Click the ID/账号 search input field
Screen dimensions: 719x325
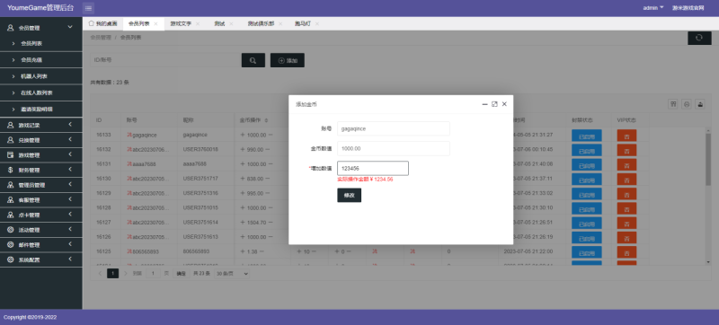(x=165, y=60)
